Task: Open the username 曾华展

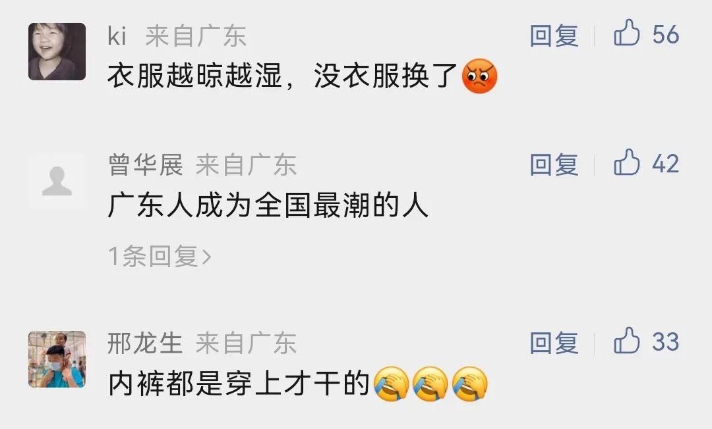Action: click(x=145, y=164)
